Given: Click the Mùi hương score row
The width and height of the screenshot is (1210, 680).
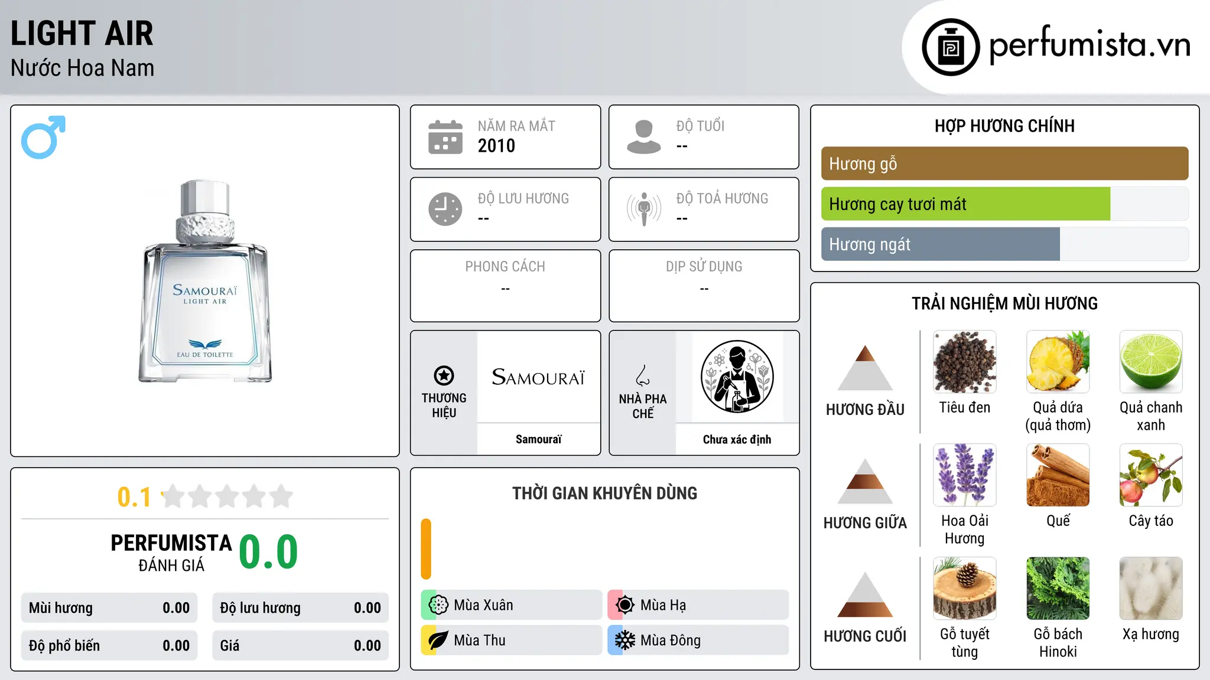Looking at the screenshot, I should click(x=109, y=608).
